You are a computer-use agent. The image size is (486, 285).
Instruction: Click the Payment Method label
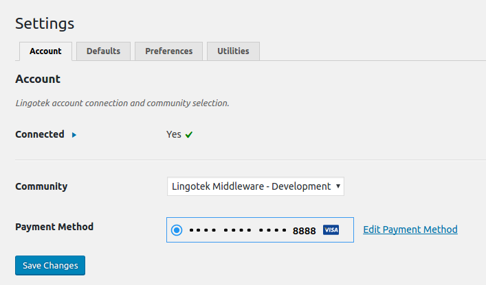coord(54,227)
